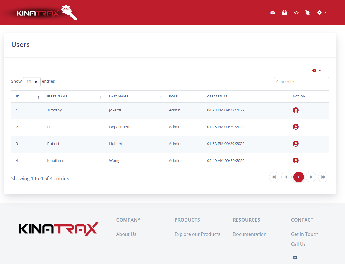
Task: Open user action icon for Robert Hulbert
Action: tap(296, 144)
